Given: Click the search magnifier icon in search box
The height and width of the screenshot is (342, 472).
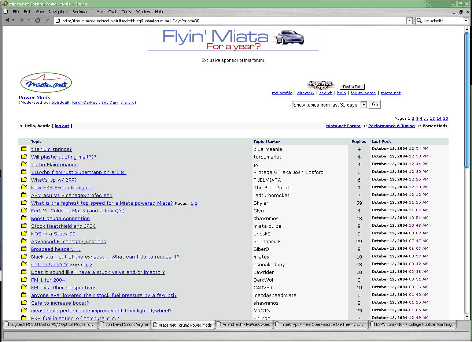Looking at the screenshot, I should pos(419,21).
